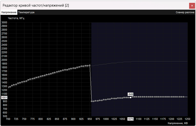Click the 2000 frequency axis value
Image resolution: width=196 pixels, height=126 pixels.
(x=4, y=60)
